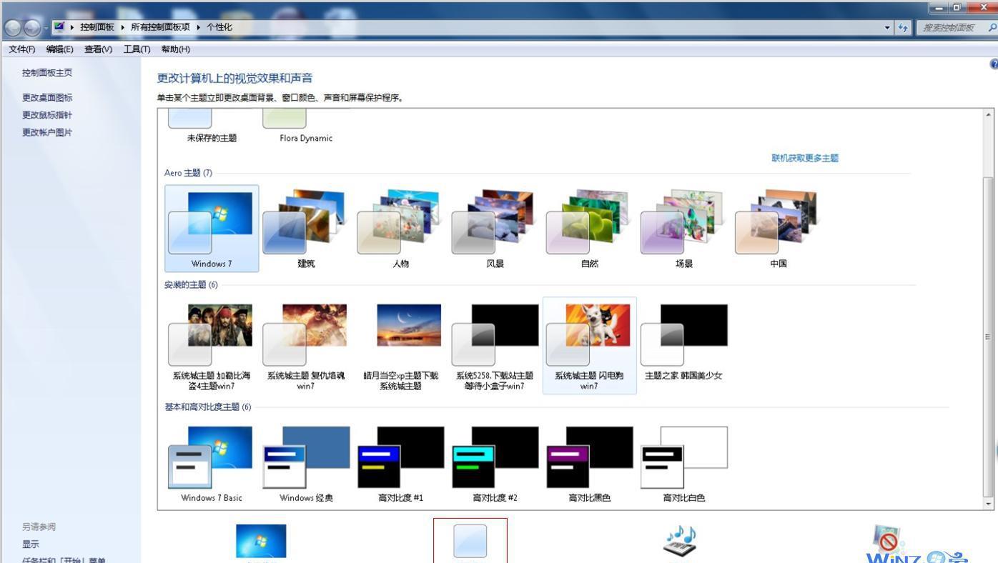Select the 加勒比海盗4 theme
Screen dimensions: 998x563
click(x=212, y=346)
